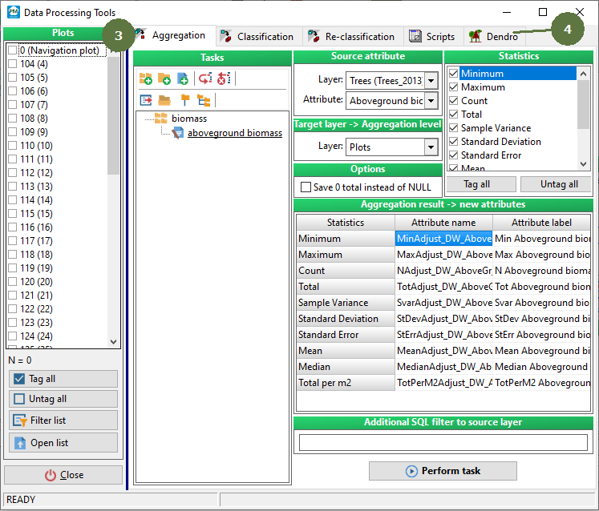Click the Additional SQL filter input field
Image resolution: width=599 pixels, height=511 pixels.
click(443, 442)
